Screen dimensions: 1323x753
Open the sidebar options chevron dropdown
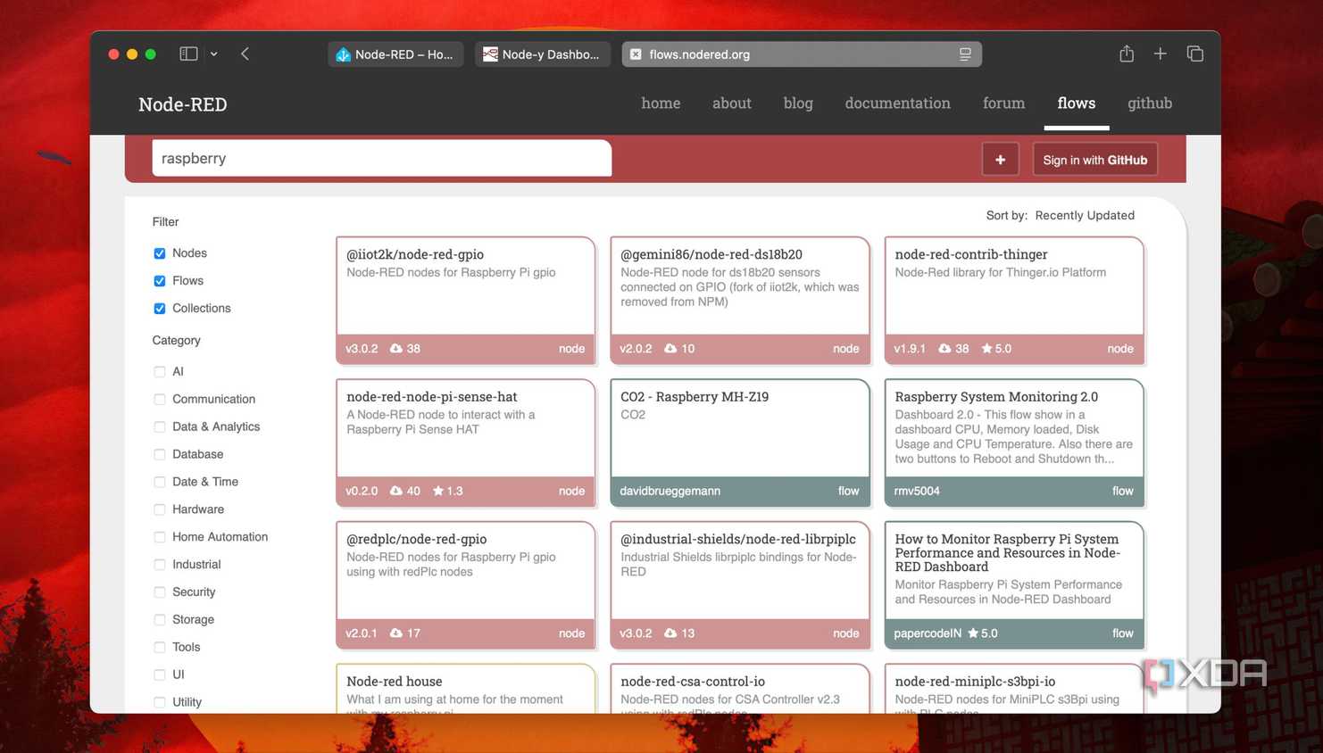(x=214, y=54)
